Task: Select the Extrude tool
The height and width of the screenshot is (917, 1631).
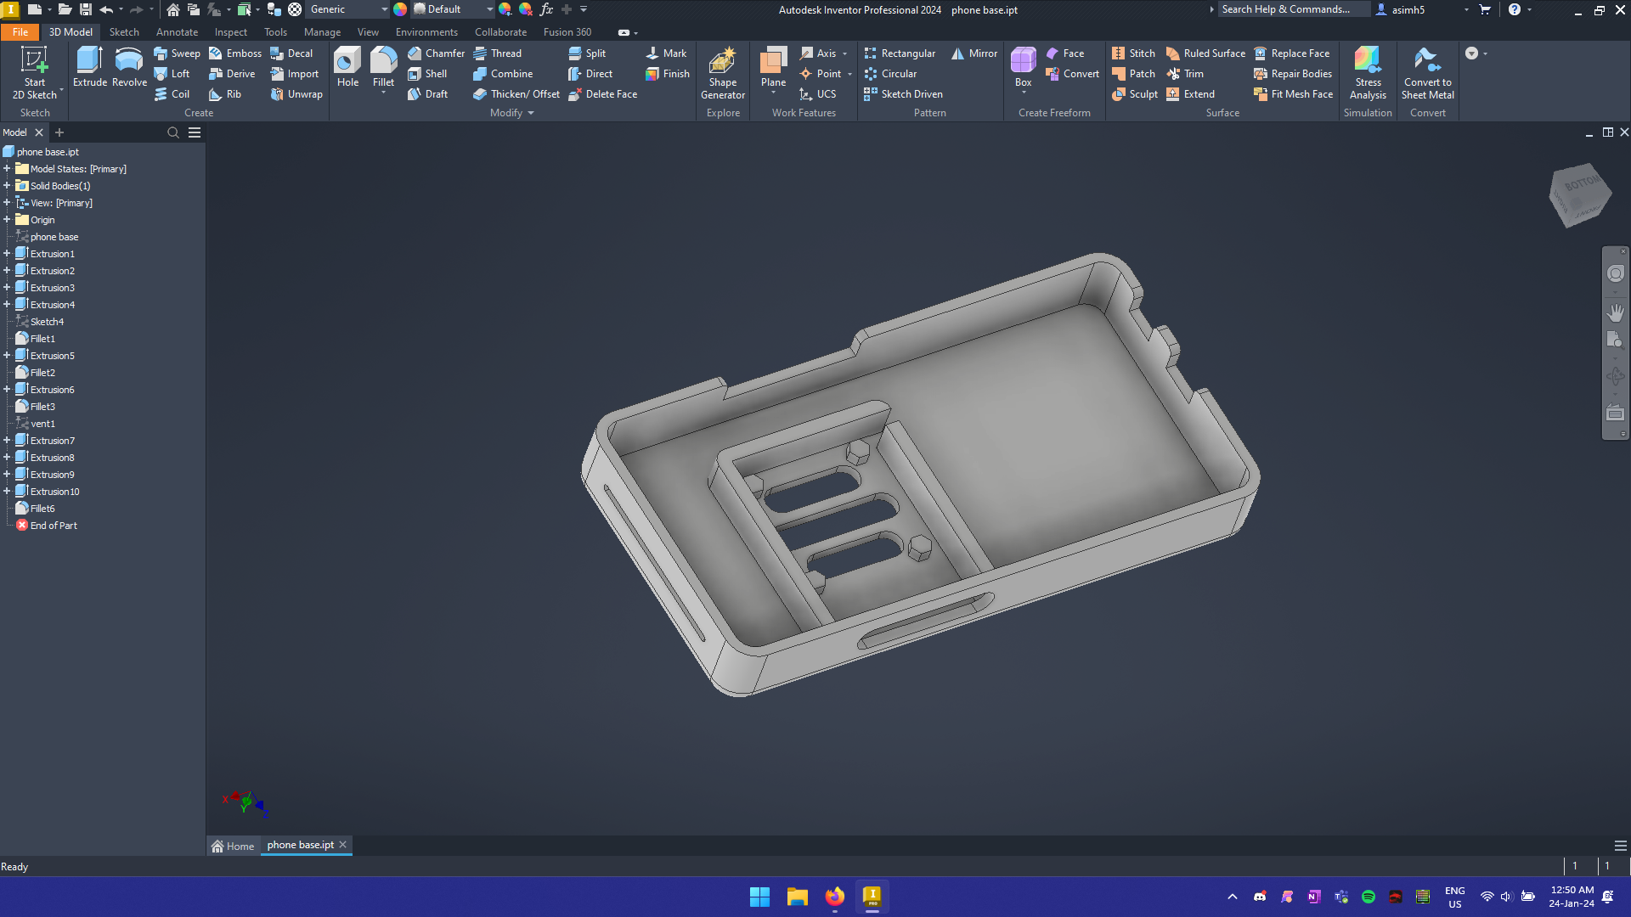Action: (x=89, y=67)
